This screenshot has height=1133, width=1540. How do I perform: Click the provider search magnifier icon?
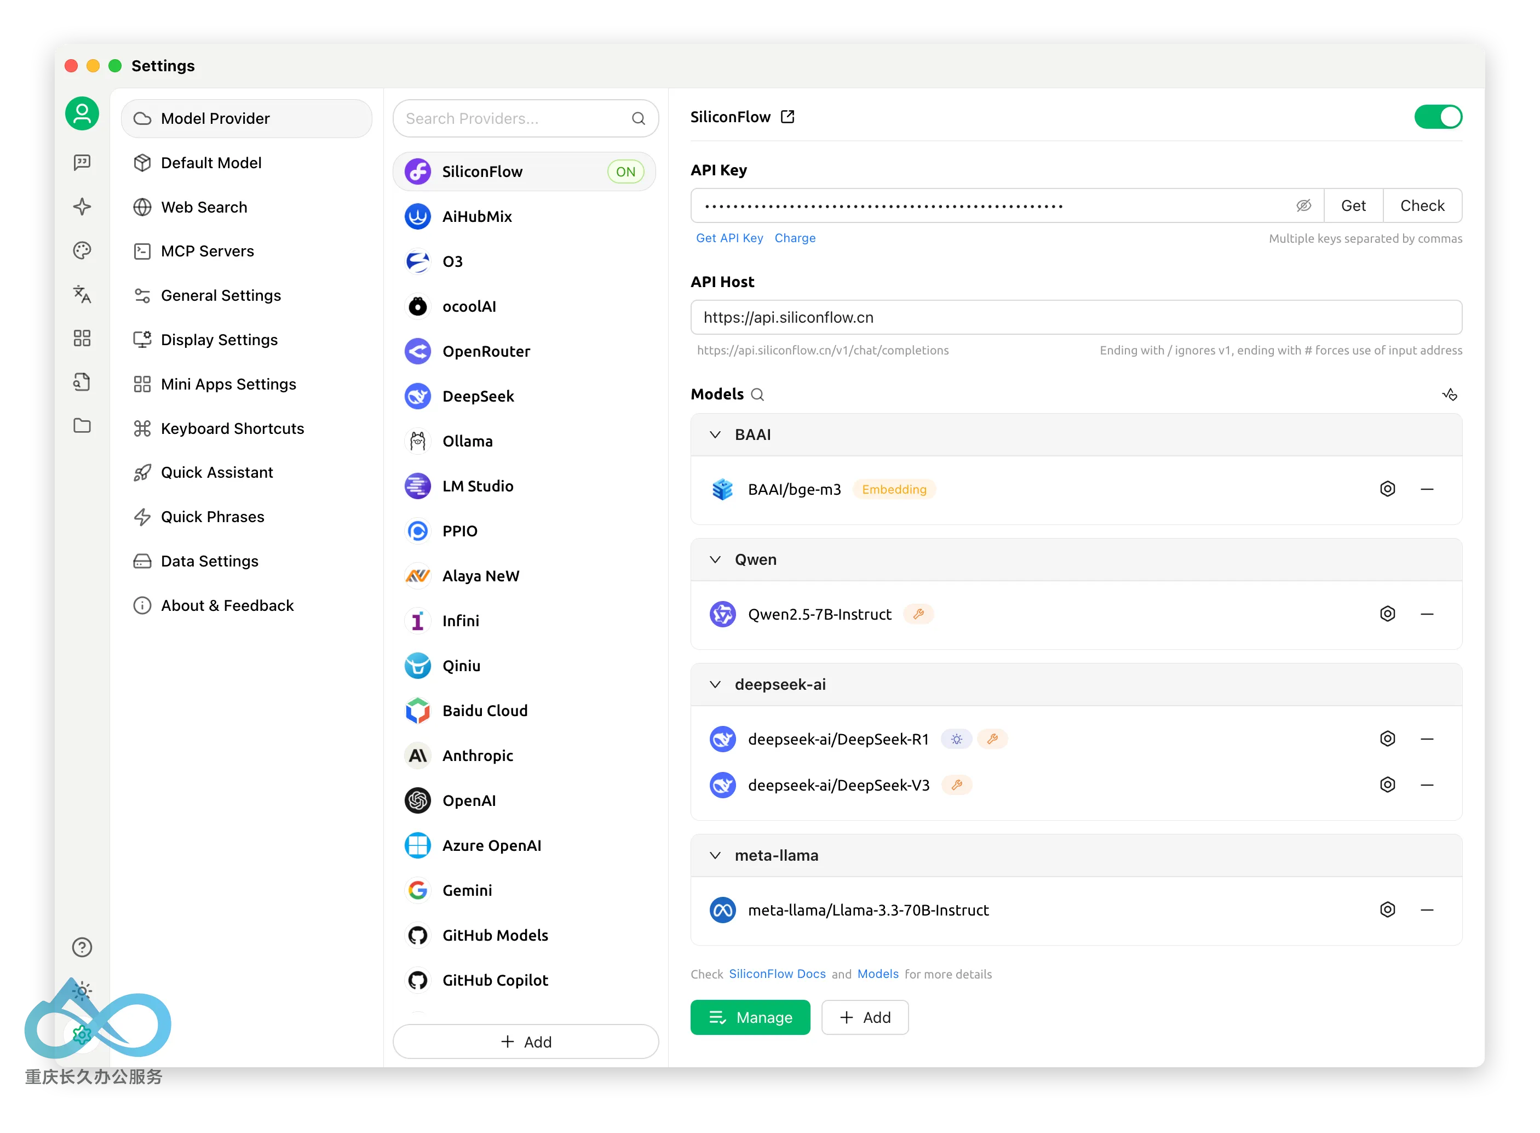pos(638,119)
